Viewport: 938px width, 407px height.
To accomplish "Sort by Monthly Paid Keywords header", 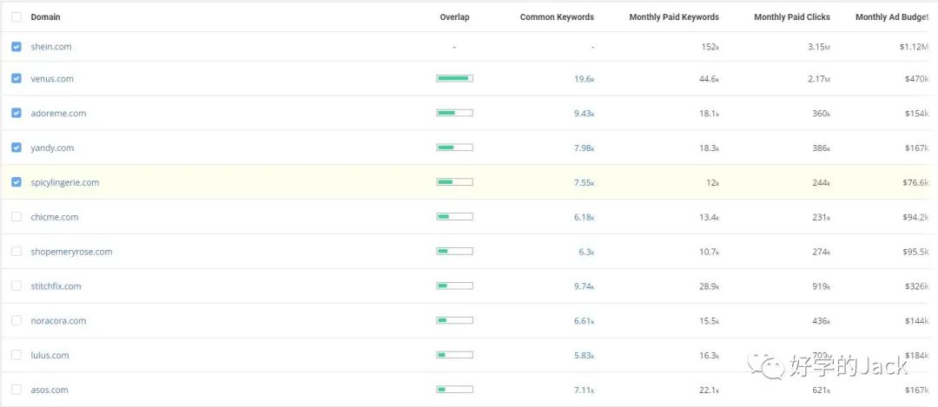I will point(674,17).
